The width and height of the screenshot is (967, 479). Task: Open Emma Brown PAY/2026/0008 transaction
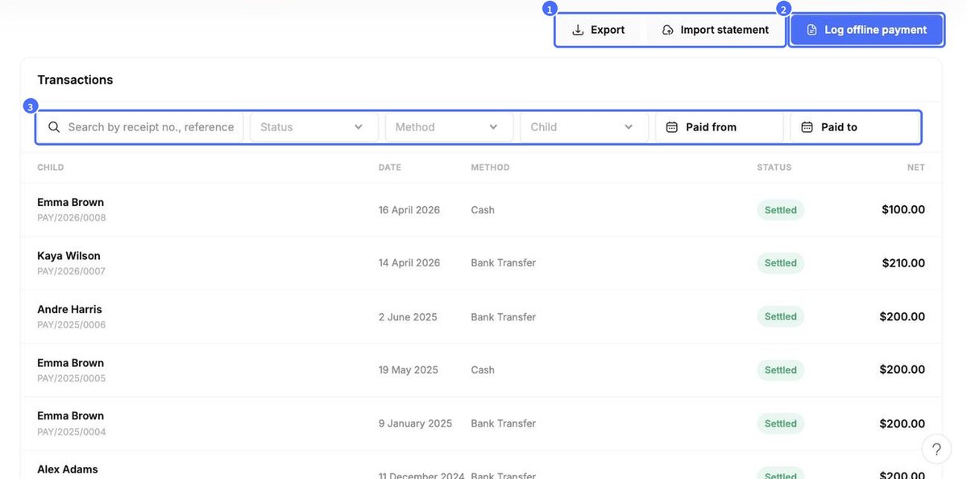[x=481, y=210]
